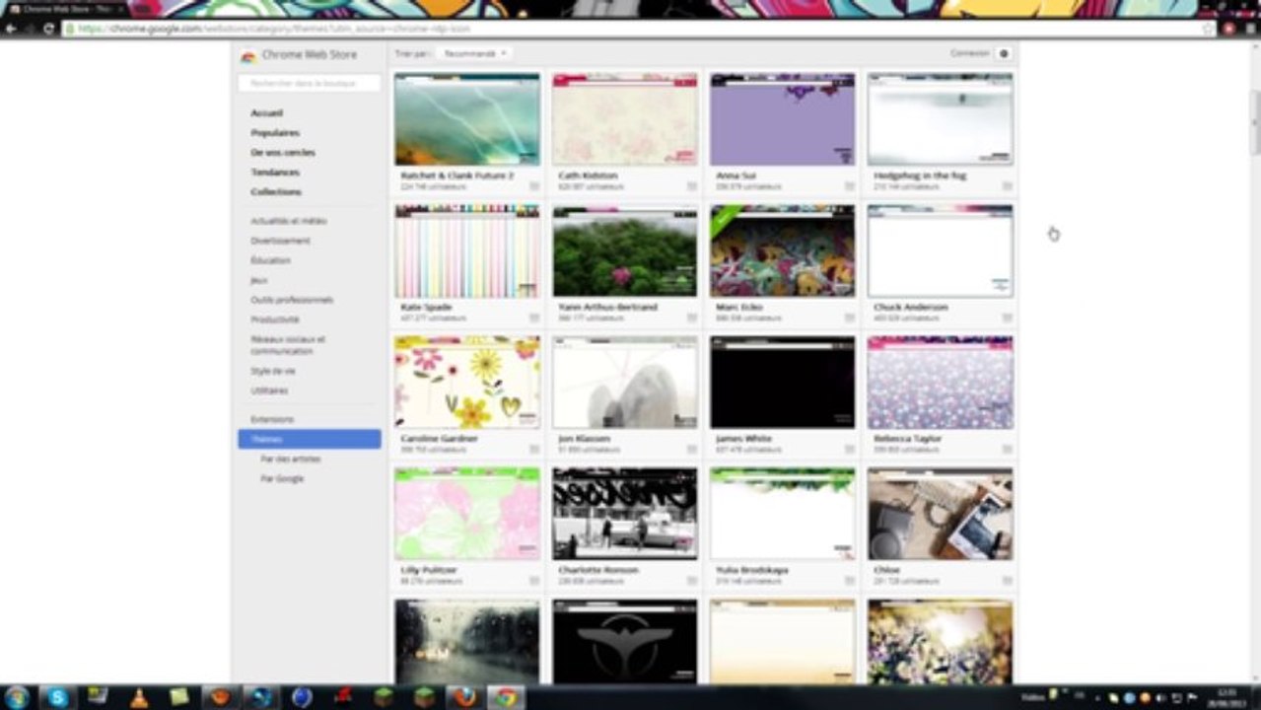
Task: Open the Lilly Pulitzer theme thumbnail
Action: [467, 514]
